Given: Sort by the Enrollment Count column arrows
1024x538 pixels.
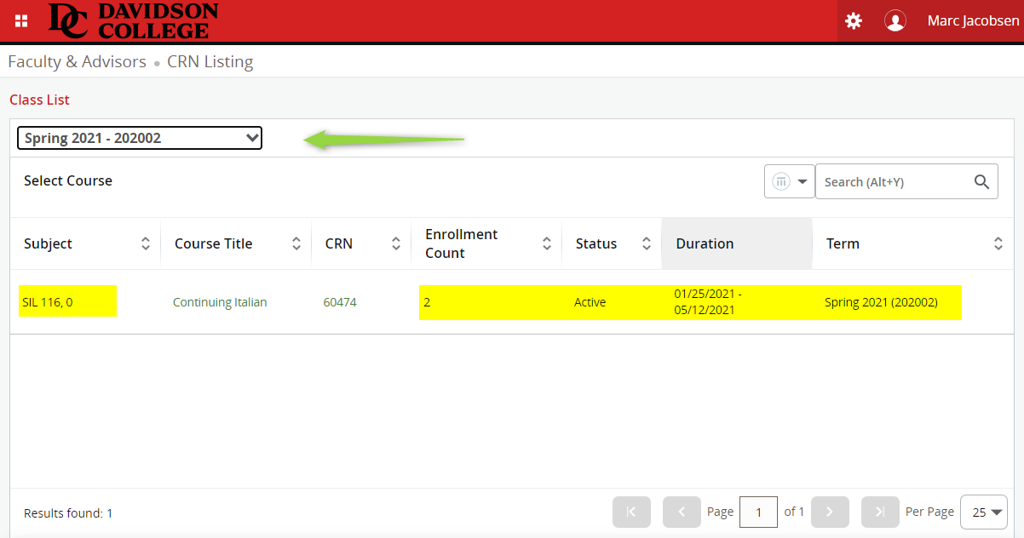Looking at the screenshot, I should point(547,243).
